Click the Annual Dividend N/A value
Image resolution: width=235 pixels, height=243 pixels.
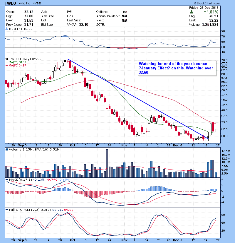coord(125,16)
